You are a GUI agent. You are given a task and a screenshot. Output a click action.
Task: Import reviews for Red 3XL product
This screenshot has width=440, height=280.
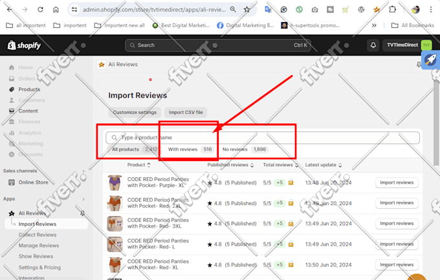coord(397,224)
